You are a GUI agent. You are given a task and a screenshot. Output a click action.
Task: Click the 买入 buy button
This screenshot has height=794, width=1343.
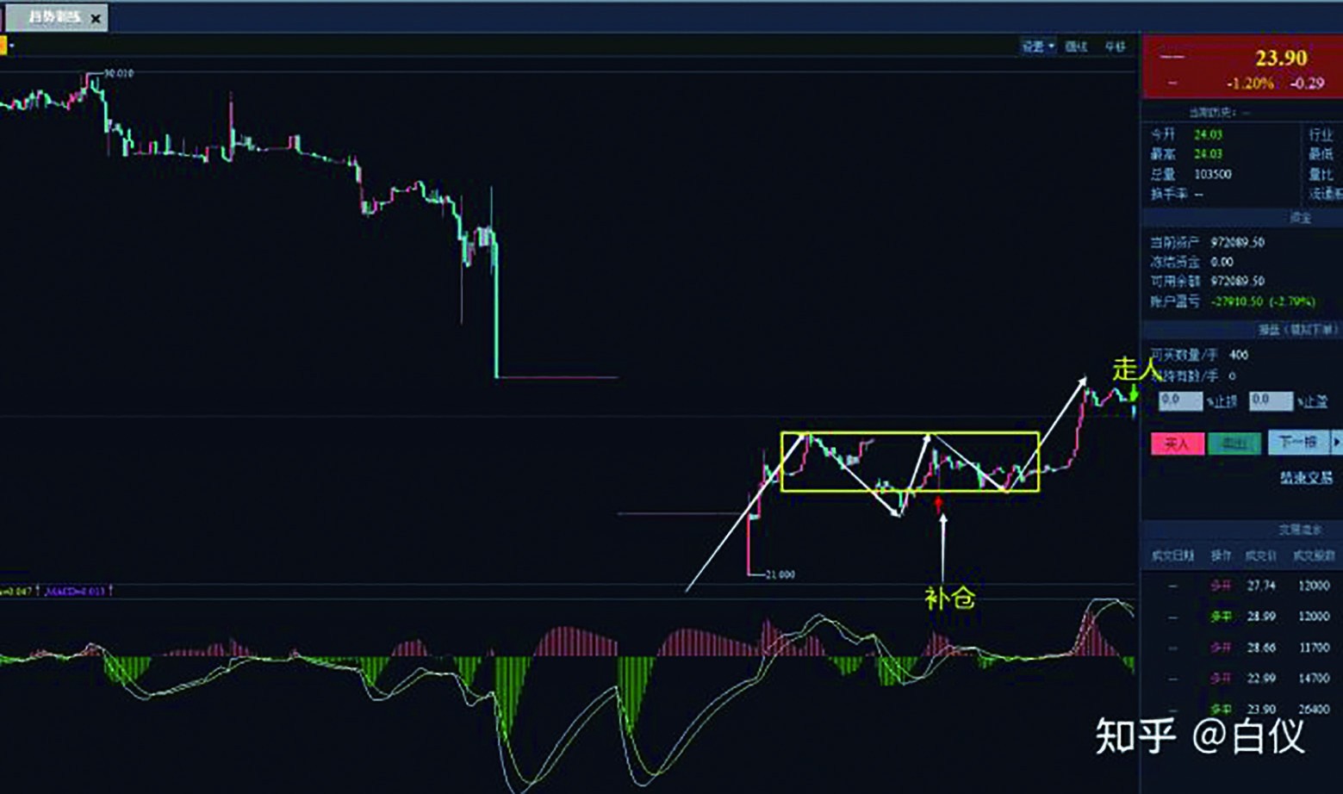[1177, 444]
